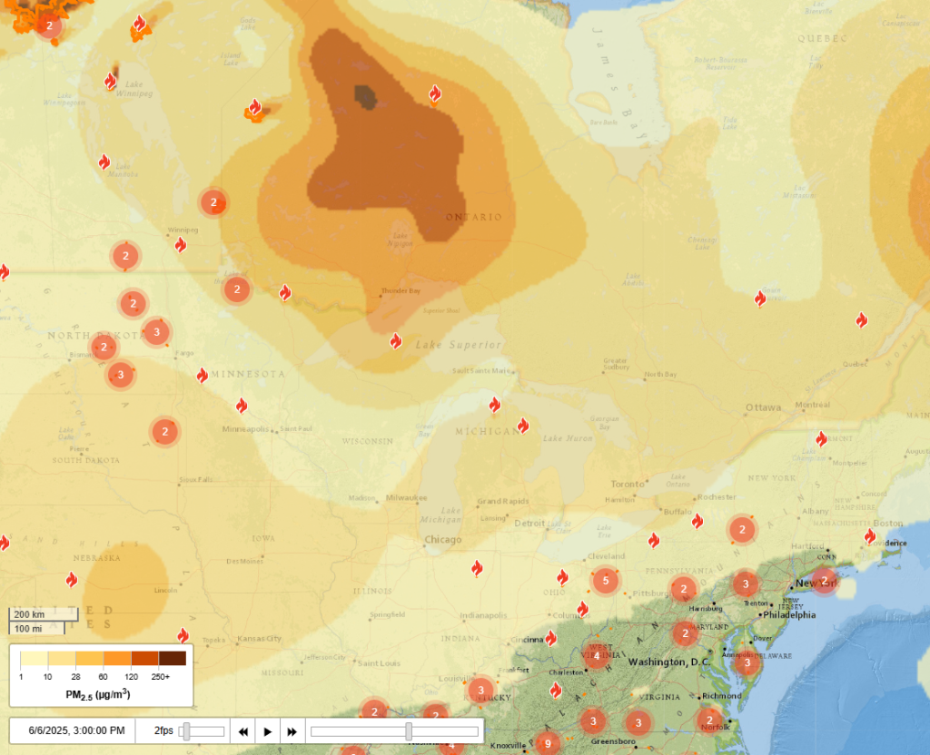Select the fire icon near Minneapolis
The height and width of the screenshot is (755, 930).
point(242,406)
